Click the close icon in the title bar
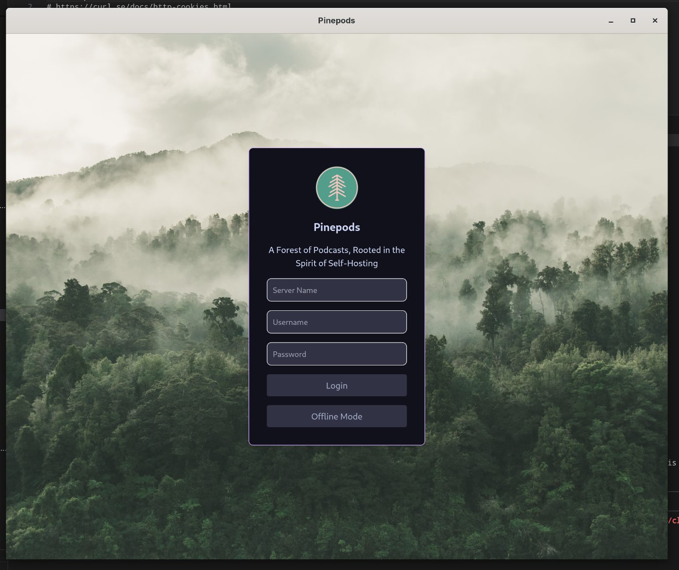Screen dimensions: 679x570 (655, 20)
